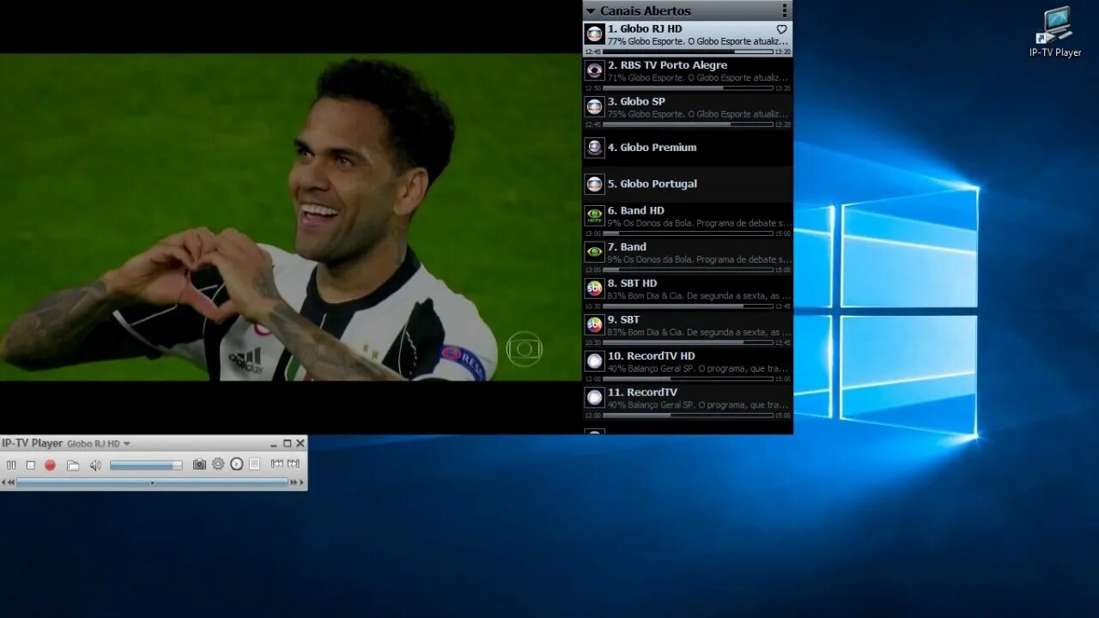The height and width of the screenshot is (618, 1099).
Task: Collapse the Canais Abertos group
Action: pos(591,11)
